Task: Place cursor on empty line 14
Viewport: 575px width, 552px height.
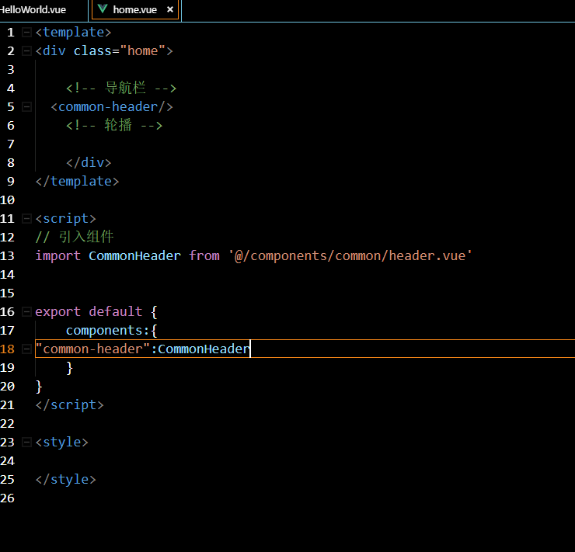Action: (x=305, y=274)
